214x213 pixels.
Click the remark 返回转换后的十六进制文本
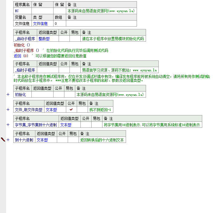102,140
